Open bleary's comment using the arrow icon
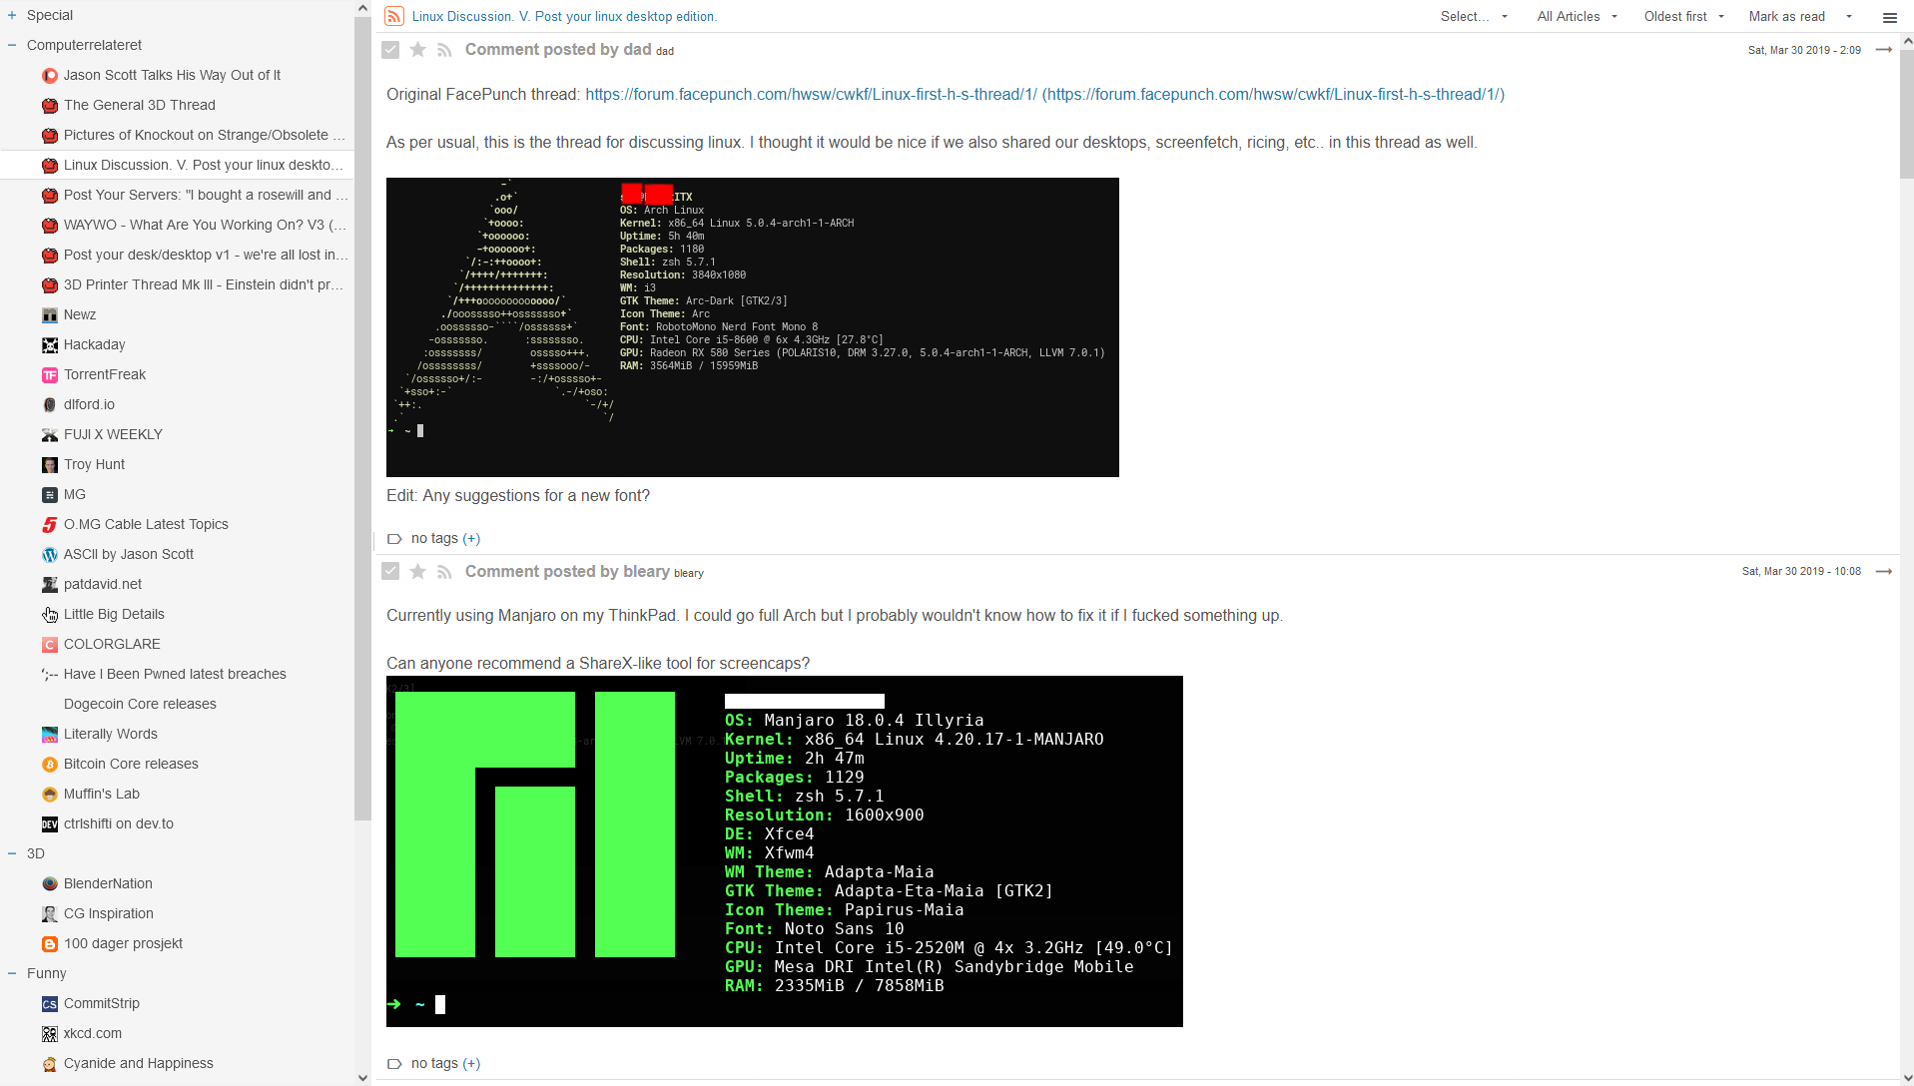 [1883, 572]
